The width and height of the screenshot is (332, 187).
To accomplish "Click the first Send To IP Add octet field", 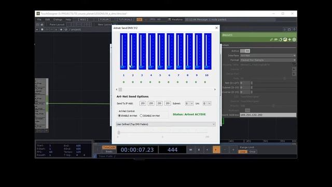I will click(x=143, y=103).
